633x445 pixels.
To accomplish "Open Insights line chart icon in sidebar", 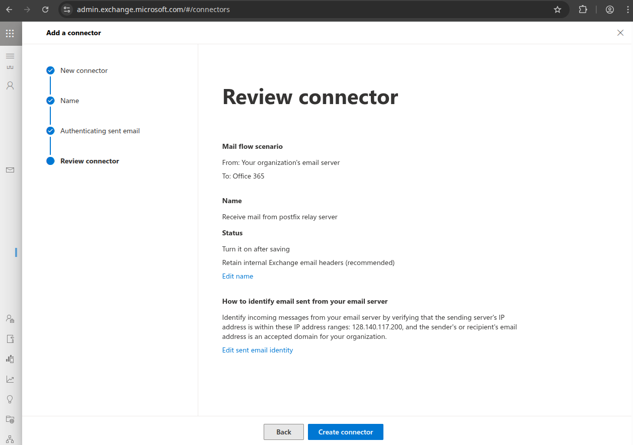I will coord(10,379).
